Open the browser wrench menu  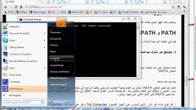(x=184, y=7)
